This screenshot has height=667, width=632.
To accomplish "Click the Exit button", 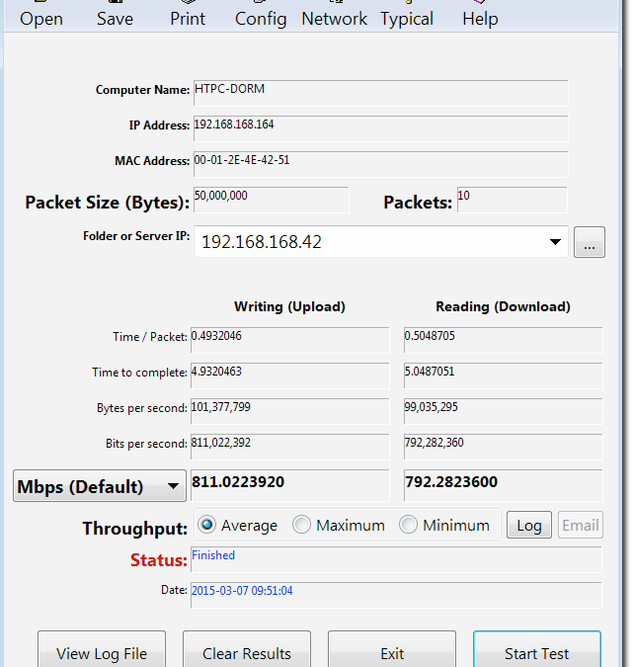I will pos(392,652).
